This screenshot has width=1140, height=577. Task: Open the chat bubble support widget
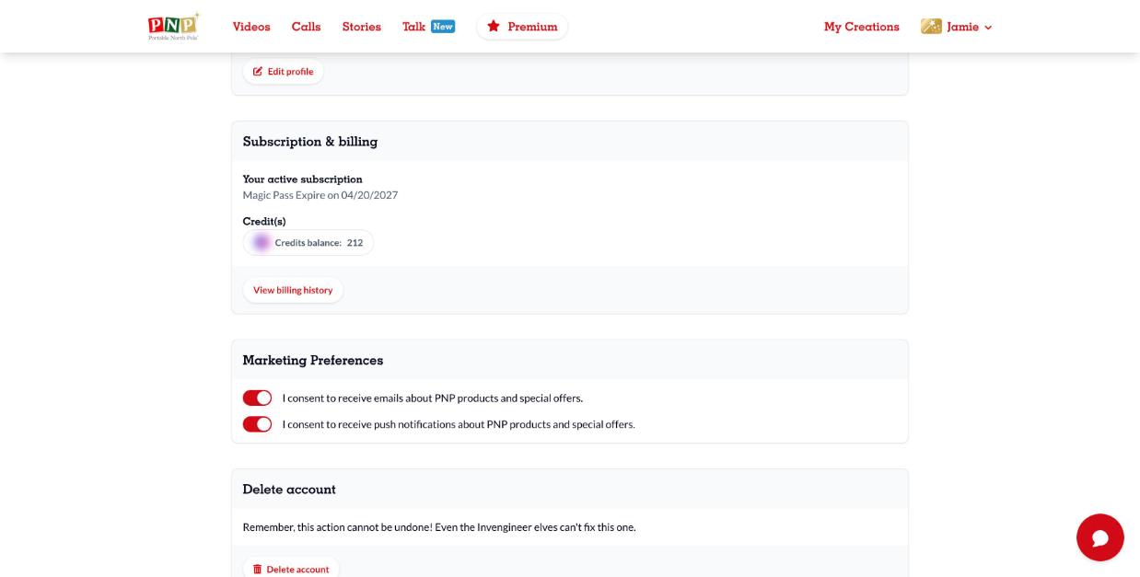coord(1100,537)
